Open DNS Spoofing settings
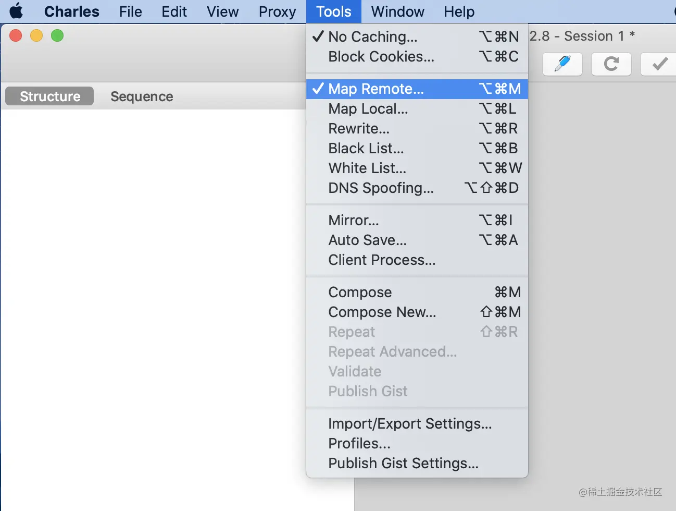Image resolution: width=676 pixels, height=511 pixels. pyautogui.click(x=381, y=188)
